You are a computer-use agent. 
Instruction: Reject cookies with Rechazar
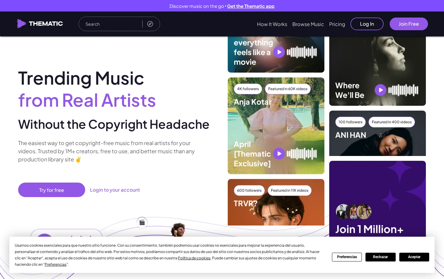(381, 257)
